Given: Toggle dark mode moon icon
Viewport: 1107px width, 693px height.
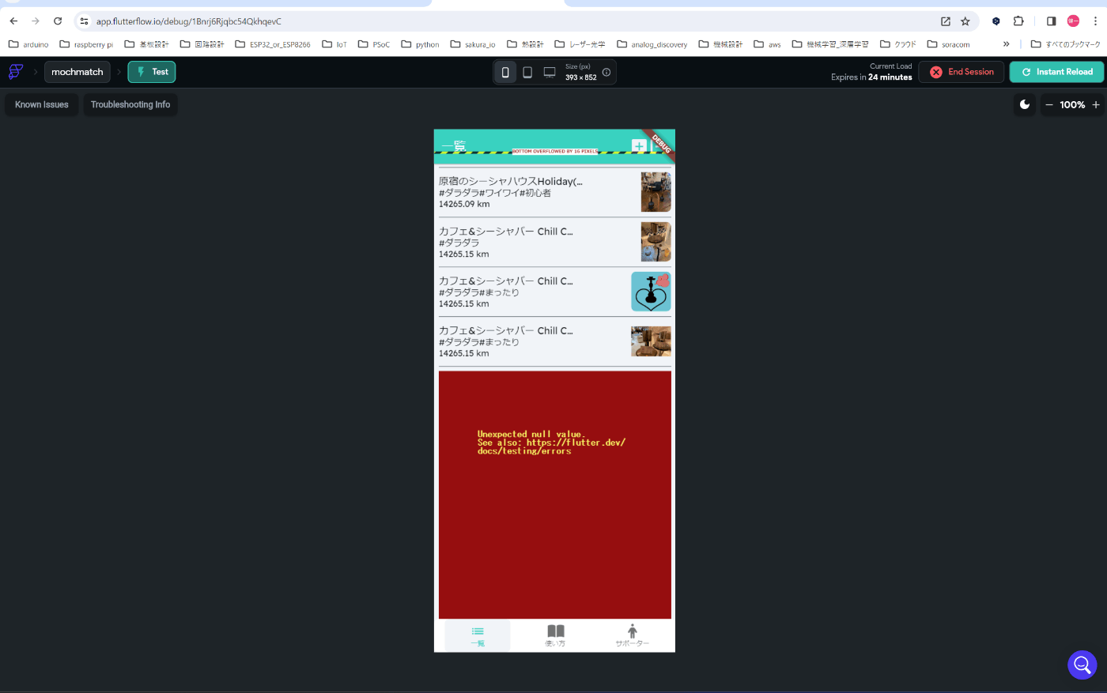Looking at the screenshot, I should [1025, 104].
